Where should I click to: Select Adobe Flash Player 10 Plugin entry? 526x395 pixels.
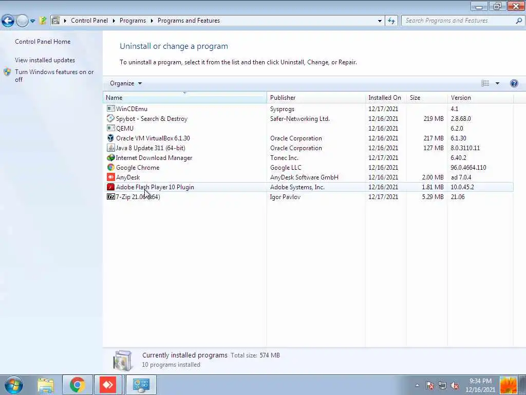tap(155, 187)
